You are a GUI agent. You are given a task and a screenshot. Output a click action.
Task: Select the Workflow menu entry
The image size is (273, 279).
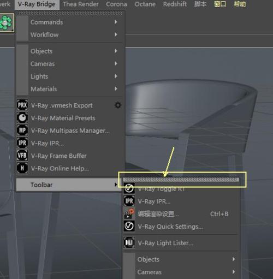[x=69, y=34]
